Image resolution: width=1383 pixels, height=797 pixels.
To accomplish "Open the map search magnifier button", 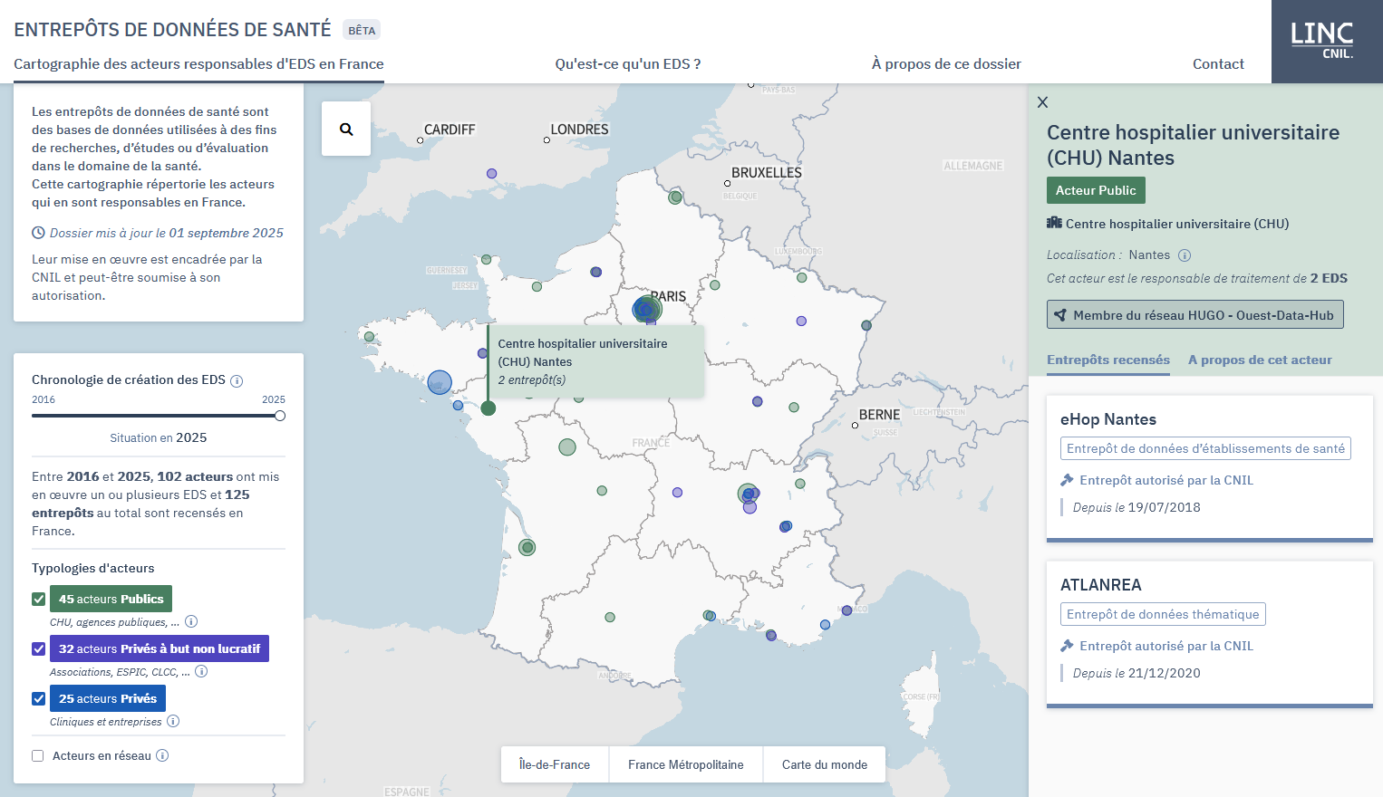I will pos(346,129).
